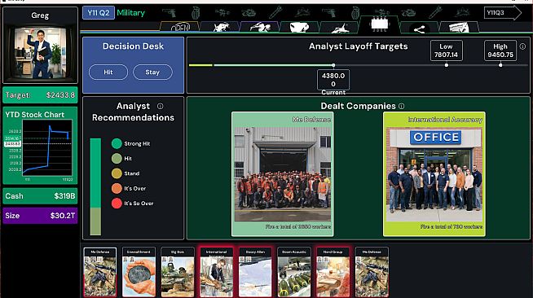
Task: Pick the Boom Acoustic card thumbnail
Action: click(x=294, y=272)
